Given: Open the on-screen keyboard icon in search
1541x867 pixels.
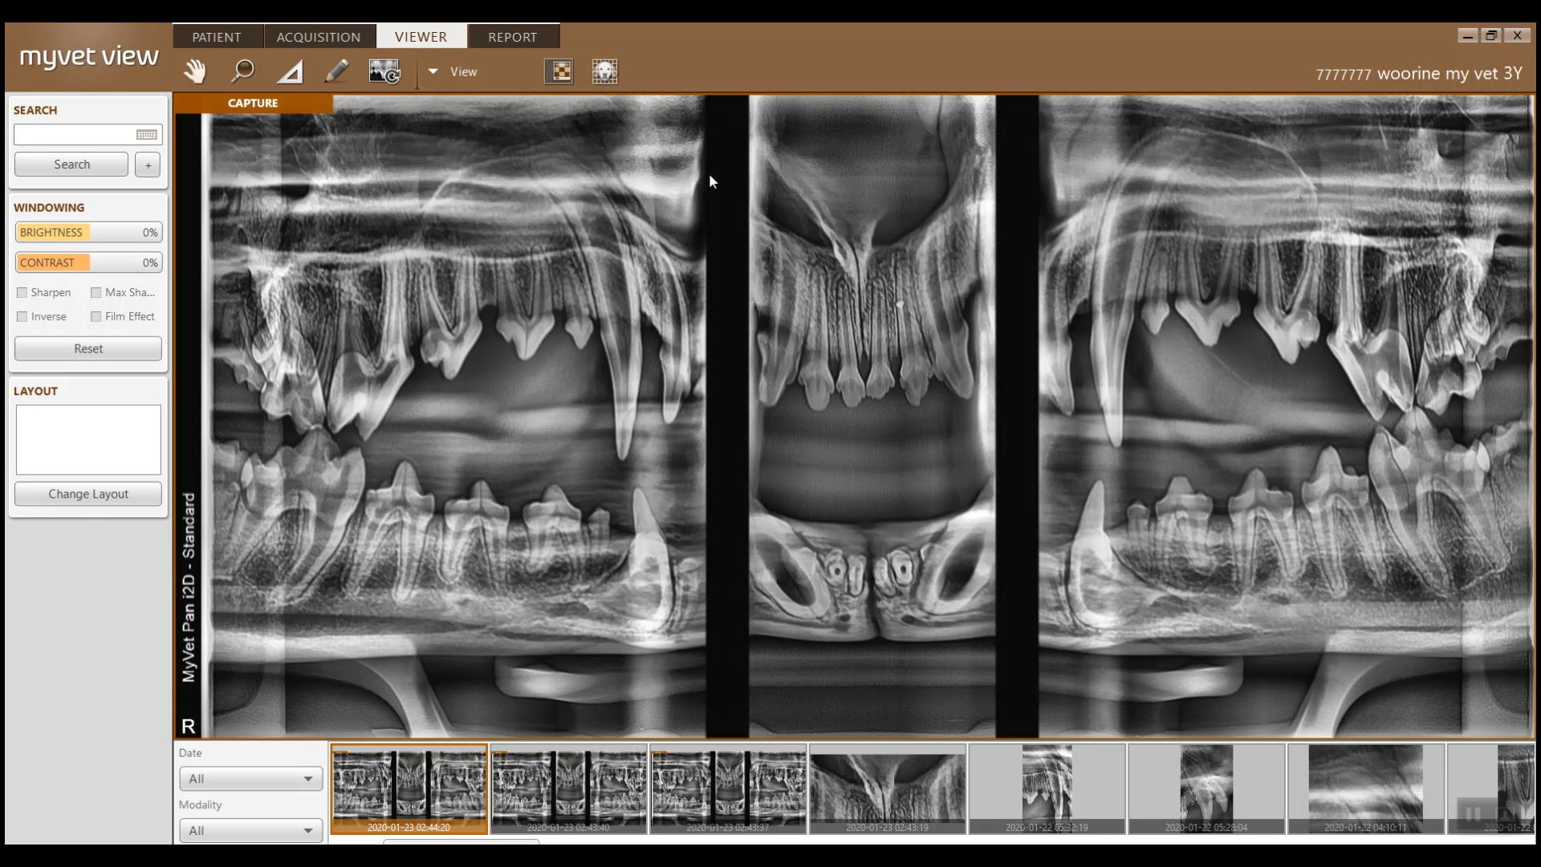Looking at the screenshot, I should point(147,135).
